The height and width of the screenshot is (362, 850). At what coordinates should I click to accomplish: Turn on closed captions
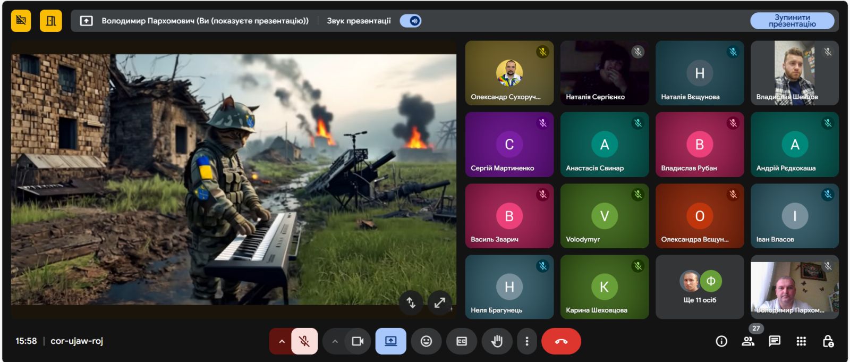(x=462, y=341)
